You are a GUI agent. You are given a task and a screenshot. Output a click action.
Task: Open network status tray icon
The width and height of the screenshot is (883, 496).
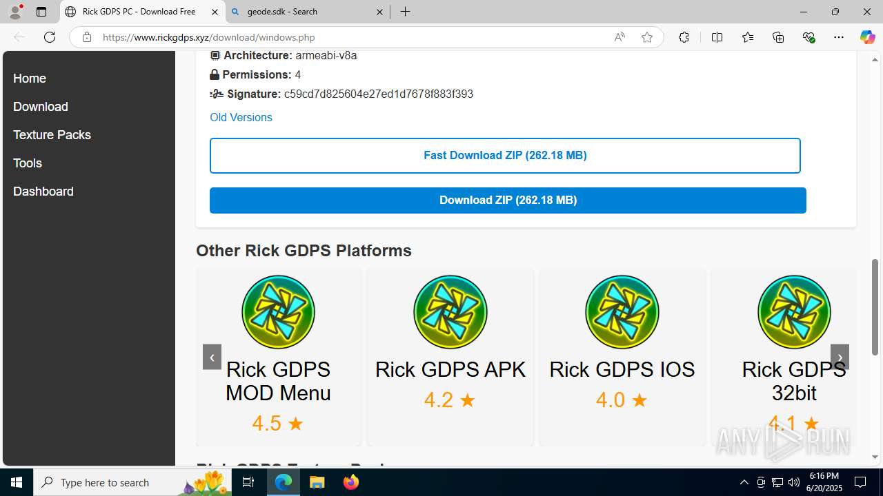(x=777, y=482)
